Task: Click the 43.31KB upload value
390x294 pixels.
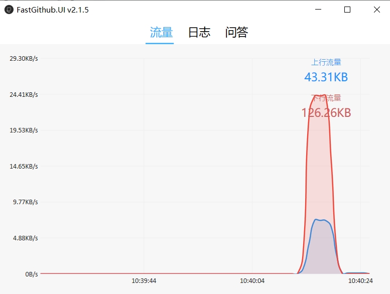Action: [326, 77]
